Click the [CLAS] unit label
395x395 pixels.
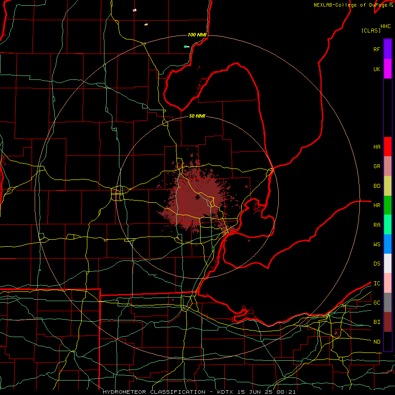click(370, 30)
